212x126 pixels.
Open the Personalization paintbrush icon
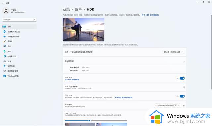5,41
